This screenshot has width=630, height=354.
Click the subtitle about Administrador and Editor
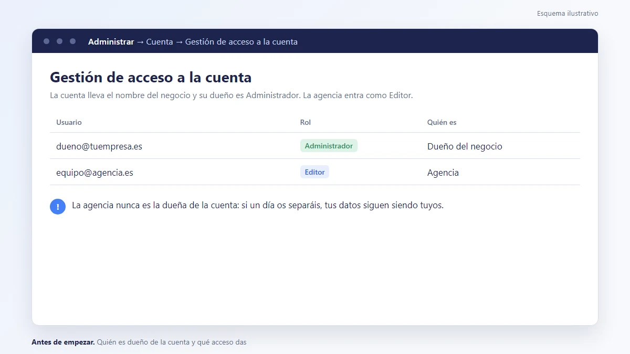click(x=232, y=95)
